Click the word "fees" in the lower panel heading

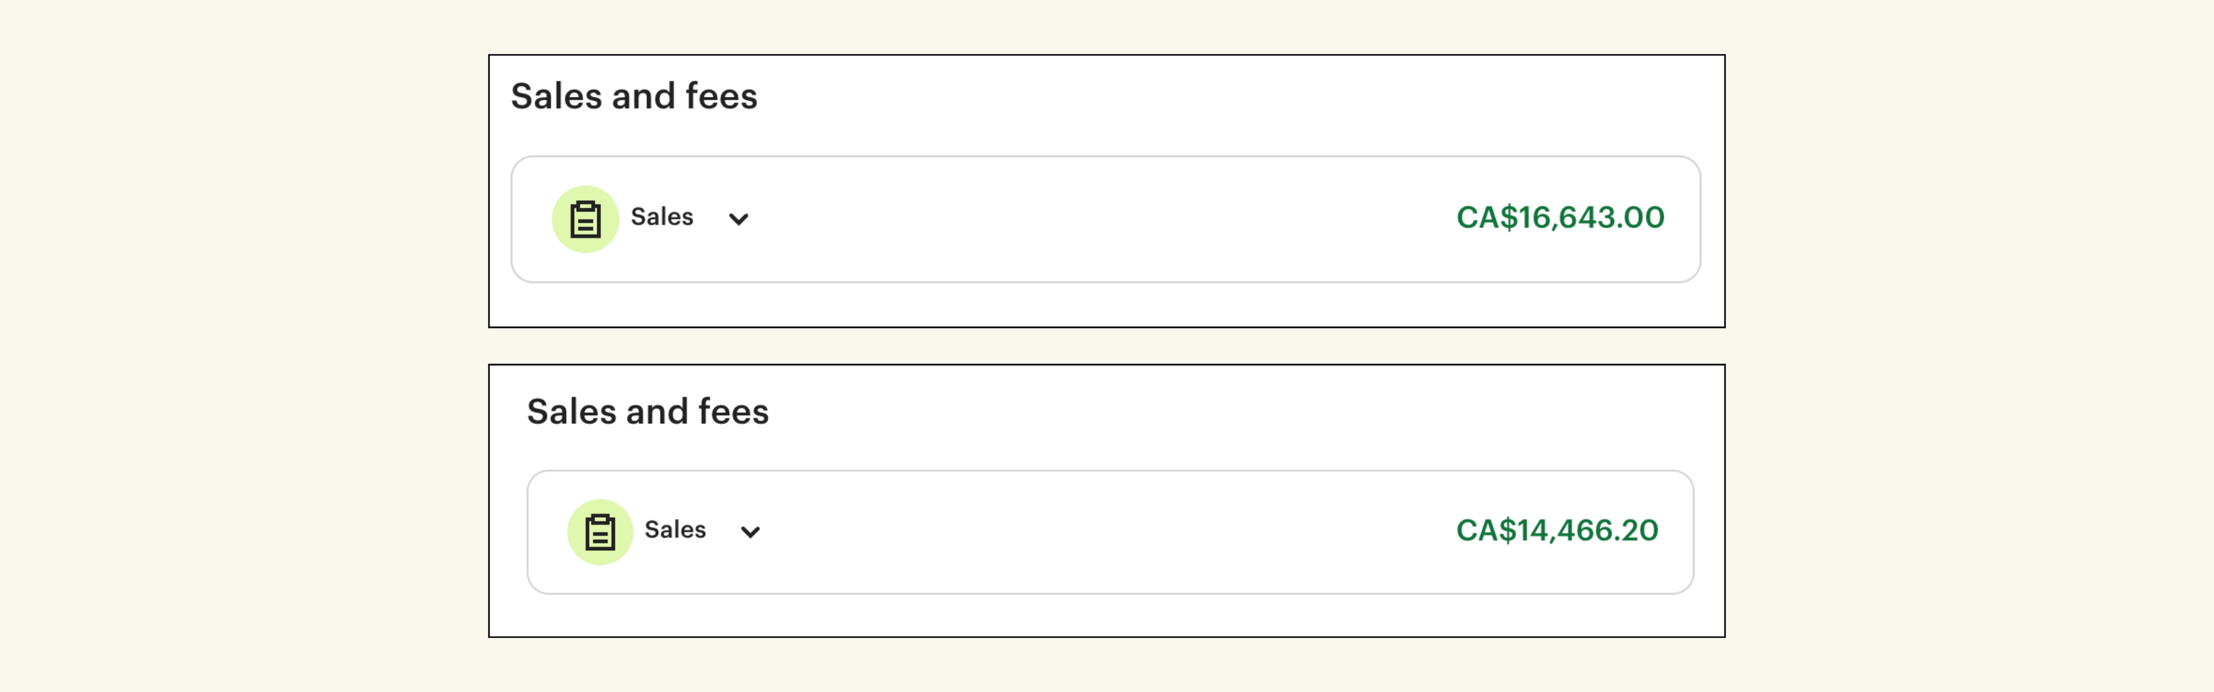click(733, 412)
